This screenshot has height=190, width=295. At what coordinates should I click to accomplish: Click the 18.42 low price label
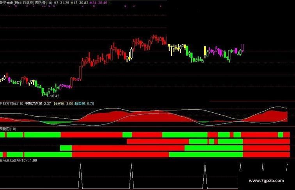click(55, 96)
